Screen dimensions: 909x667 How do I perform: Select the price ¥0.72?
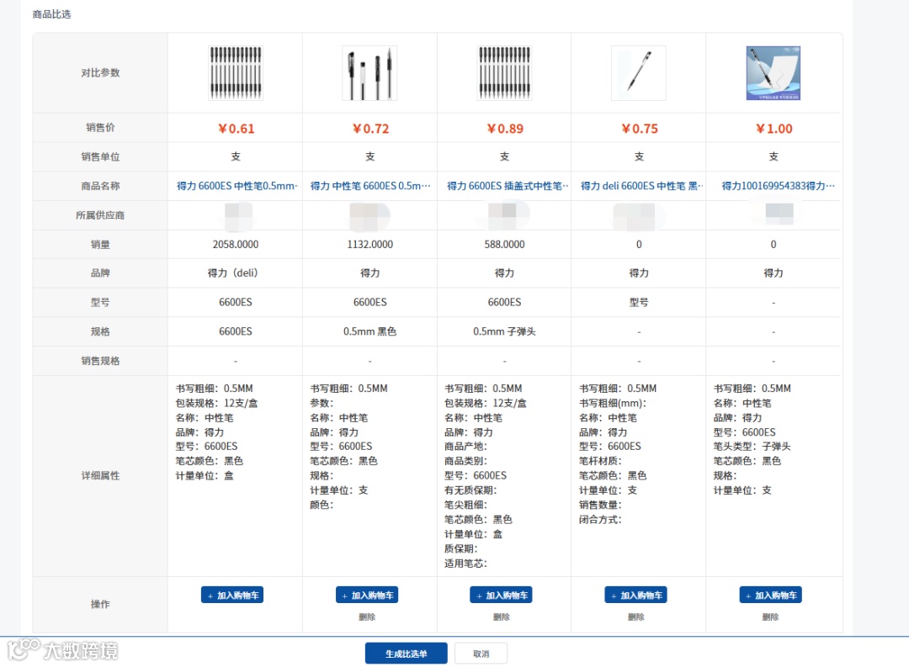click(x=370, y=129)
